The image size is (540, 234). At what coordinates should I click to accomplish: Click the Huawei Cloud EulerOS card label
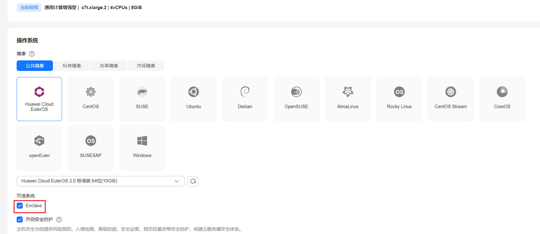point(39,107)
